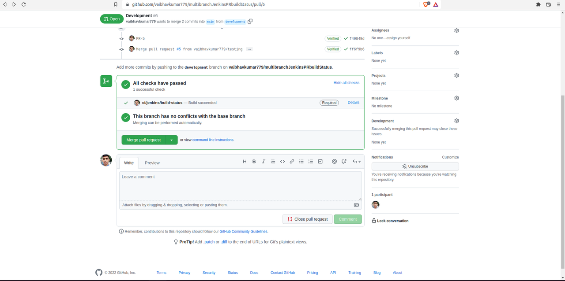Click the main branch label

click(211, 22)
